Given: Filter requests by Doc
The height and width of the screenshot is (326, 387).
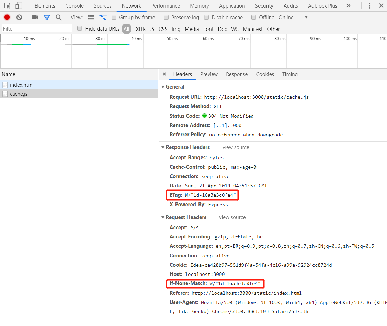Looking at the screenshot, I should pyautogui.click(x=222, y=29).
